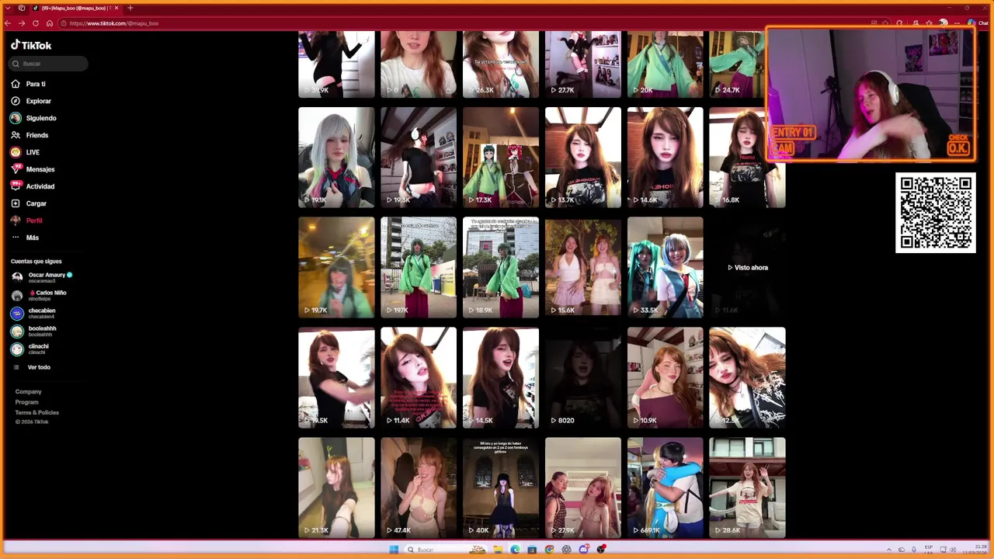Open the video with 28.6K views

click(x=747, y=488)
